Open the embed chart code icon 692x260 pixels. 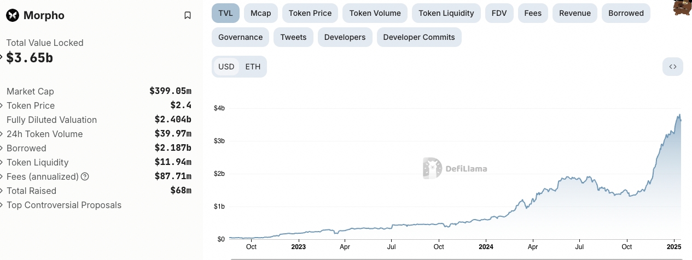(673, 67)
